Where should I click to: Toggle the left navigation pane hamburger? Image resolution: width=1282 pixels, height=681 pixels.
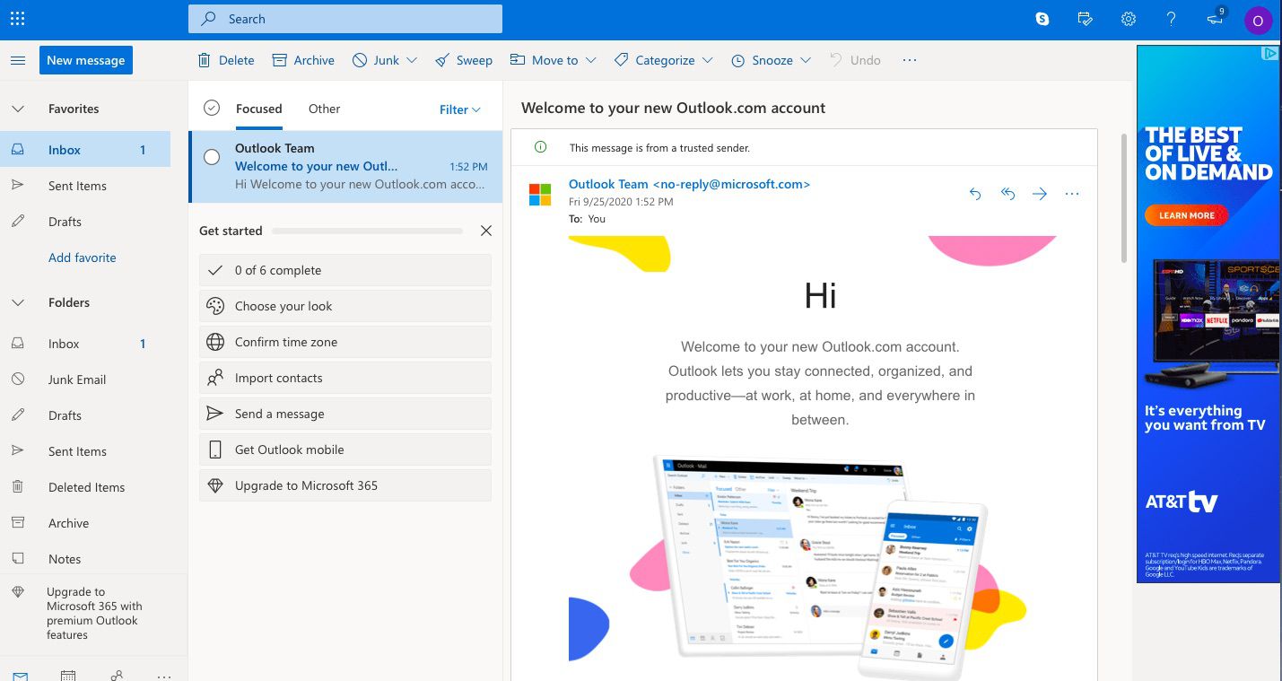18,60
